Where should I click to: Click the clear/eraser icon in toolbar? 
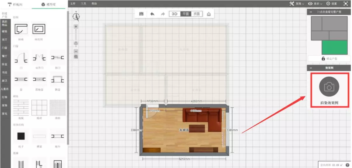click(x=209, y=14)
